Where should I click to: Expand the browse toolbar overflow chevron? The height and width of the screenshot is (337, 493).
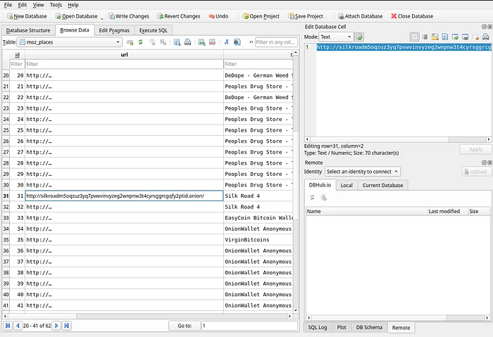pyautogui.click(x=251, y=42)
